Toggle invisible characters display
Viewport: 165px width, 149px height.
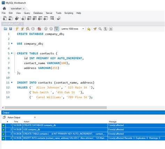coord(105,29)
